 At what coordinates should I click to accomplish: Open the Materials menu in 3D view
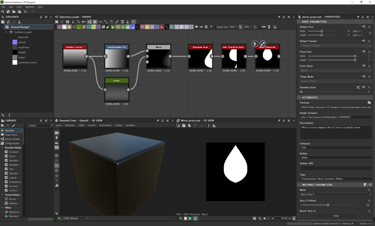tap(70, 125)
